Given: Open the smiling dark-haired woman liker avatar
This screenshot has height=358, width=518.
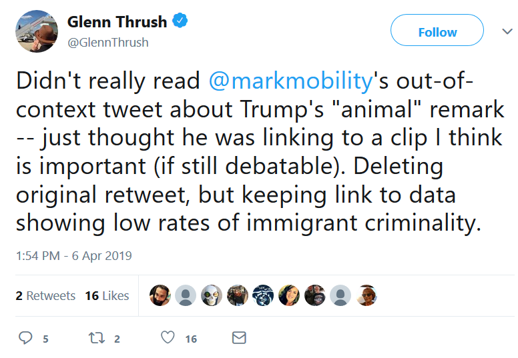Looking at the screenshot, I should click(289, 295).
